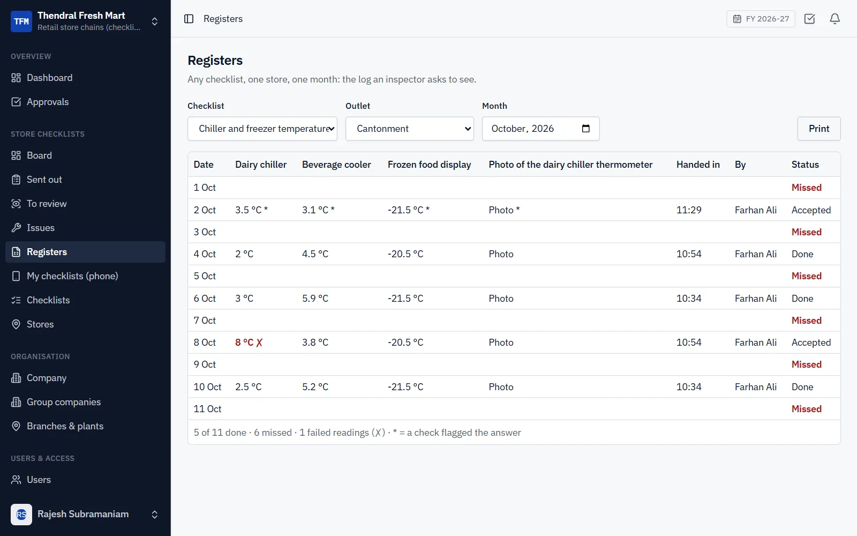Click the Company building icon

pos(16,378)
